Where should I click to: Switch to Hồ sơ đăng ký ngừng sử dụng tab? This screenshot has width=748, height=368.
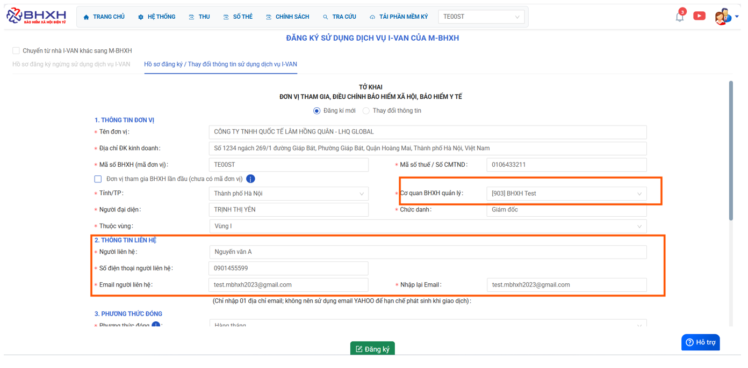pyautogui.click(x=71, y=64)
